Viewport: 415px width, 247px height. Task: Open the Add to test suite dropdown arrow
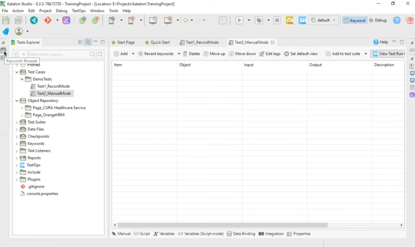(x=366, y=54)
